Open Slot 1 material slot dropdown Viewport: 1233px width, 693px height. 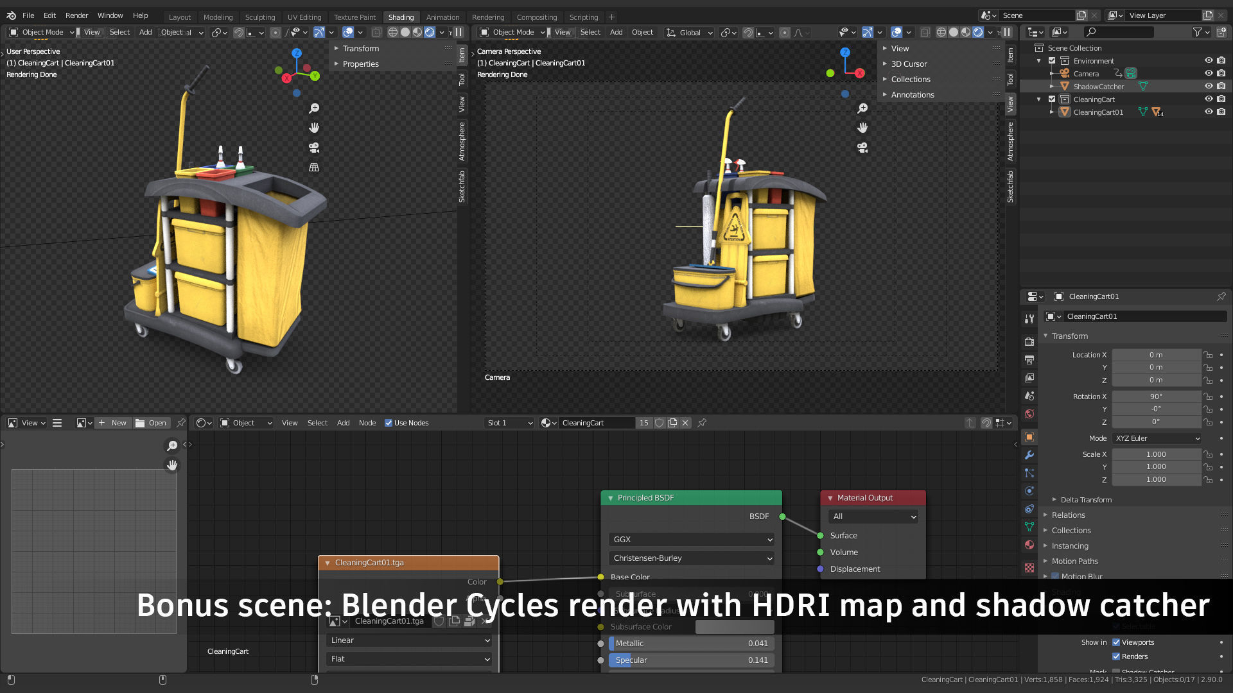pyautogui.click(x=509, y=423)
